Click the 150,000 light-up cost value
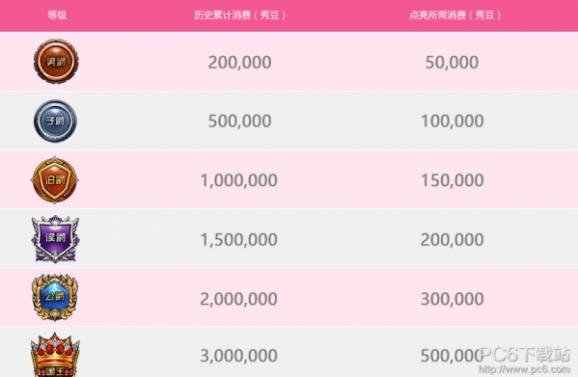The image size is (578, 377). click(x=452, y=180)
